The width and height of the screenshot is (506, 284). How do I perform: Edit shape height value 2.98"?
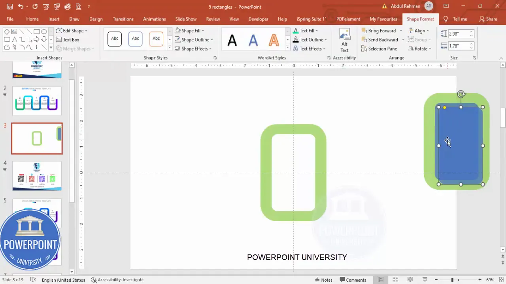[x=458, y=34]
